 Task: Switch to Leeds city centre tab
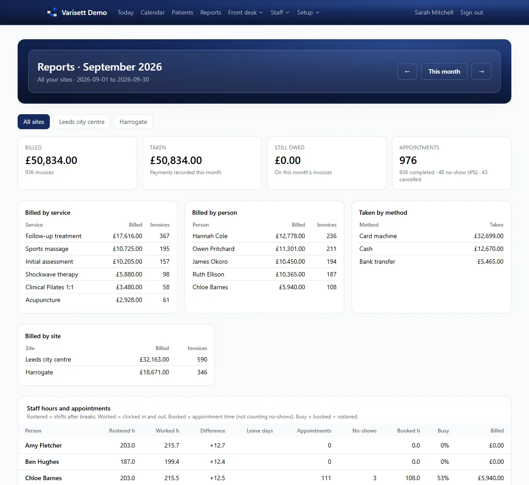82,122
